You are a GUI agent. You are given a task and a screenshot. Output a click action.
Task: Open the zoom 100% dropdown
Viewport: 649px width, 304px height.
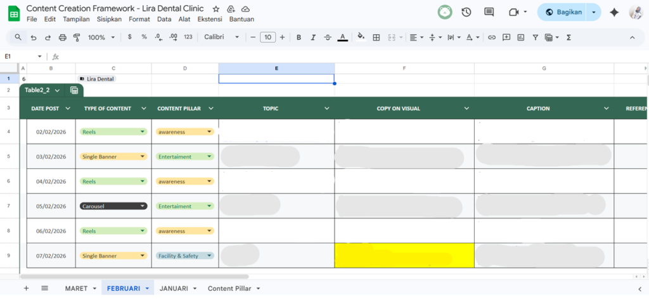coord(101,37)
